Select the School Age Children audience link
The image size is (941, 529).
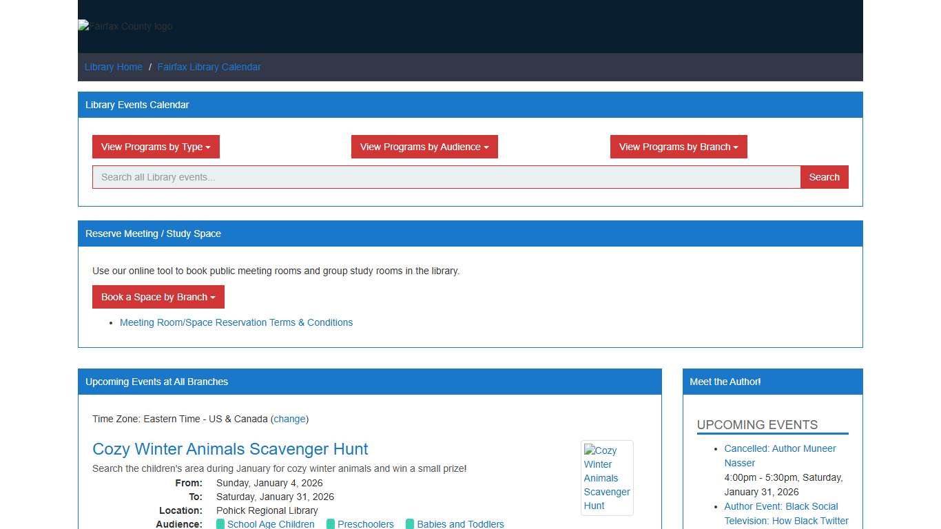point(271,524)
